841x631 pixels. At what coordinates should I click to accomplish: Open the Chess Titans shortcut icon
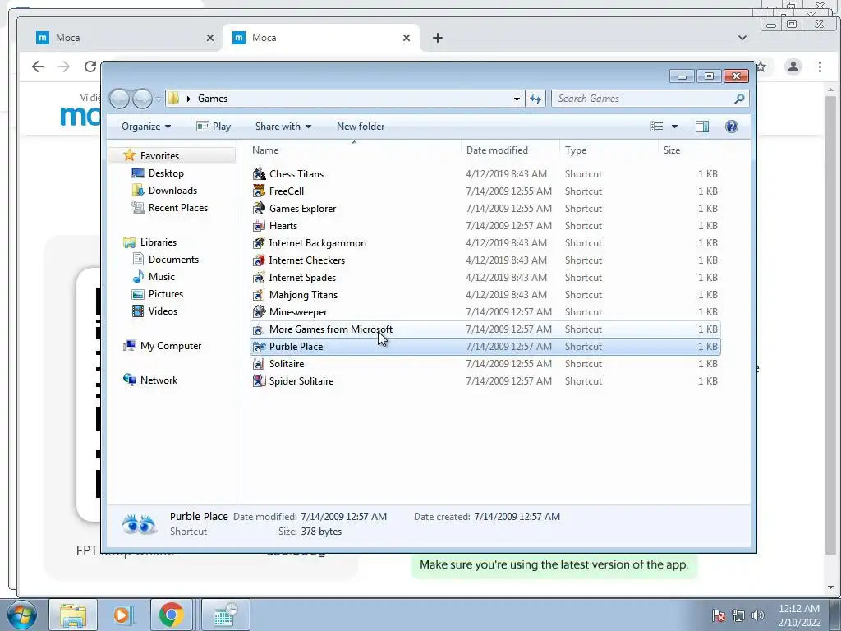(x=259, y=174)
